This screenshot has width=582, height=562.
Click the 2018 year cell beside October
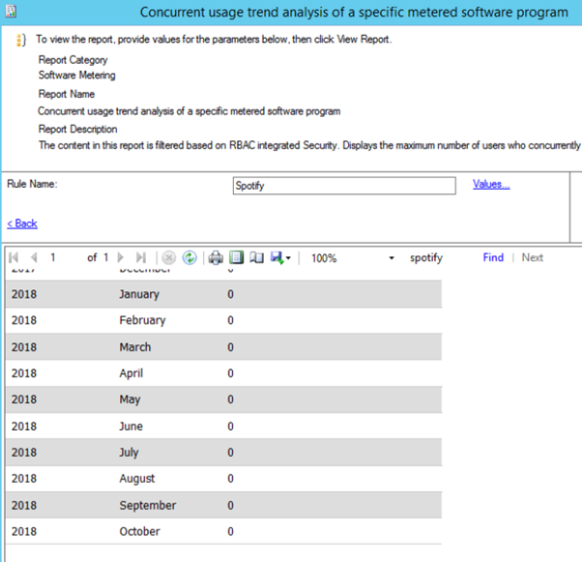pos(24,532)
